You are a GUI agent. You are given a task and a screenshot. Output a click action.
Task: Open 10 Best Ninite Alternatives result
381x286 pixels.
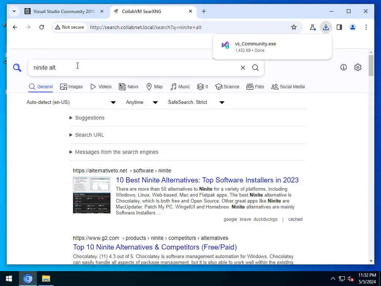pos(207,180)
